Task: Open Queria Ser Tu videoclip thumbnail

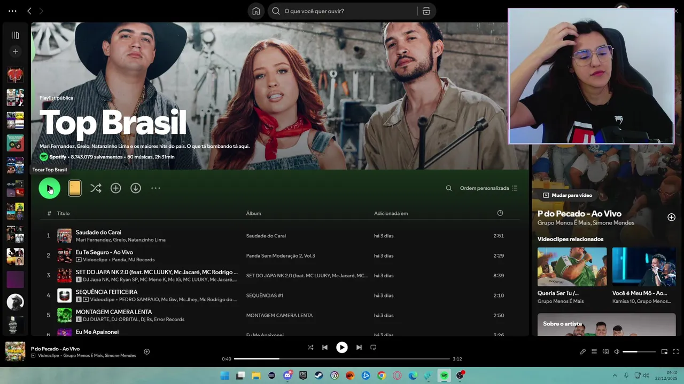Action: click(572, 267)
